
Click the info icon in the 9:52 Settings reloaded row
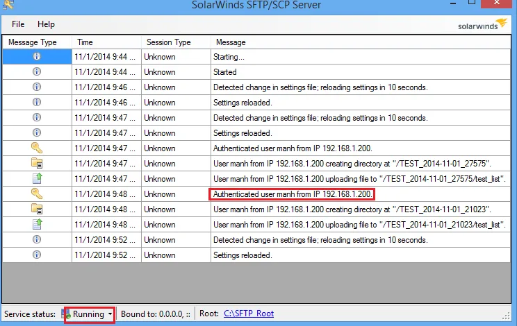(x=37, y=255)
